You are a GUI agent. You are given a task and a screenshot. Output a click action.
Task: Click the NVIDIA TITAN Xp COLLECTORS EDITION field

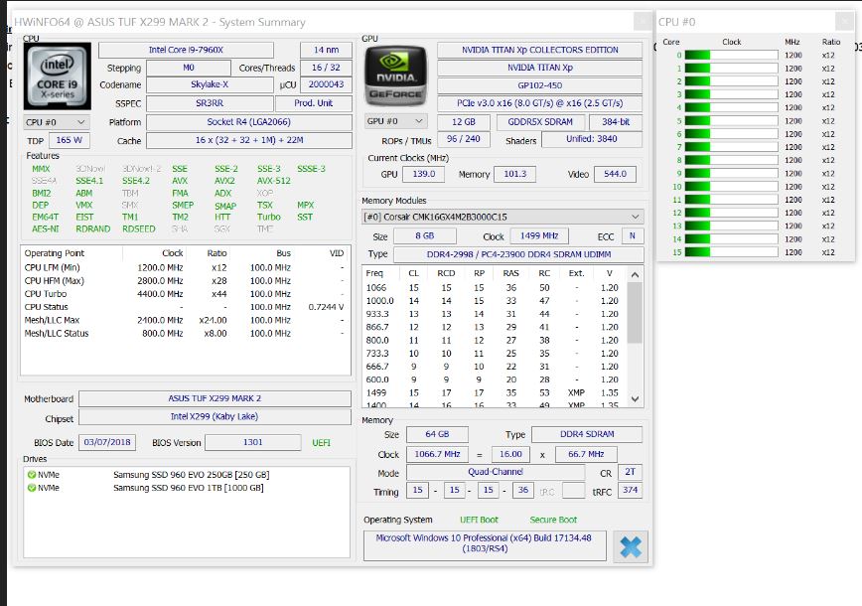pyautogui.click(x=540, y=50)
